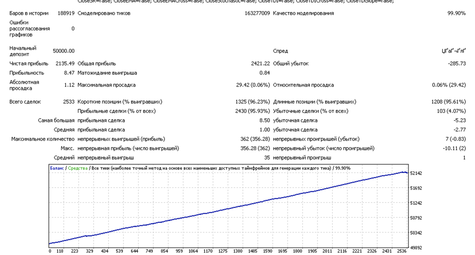
Task: Click the "Баров в истории" label
Action: 29,13
